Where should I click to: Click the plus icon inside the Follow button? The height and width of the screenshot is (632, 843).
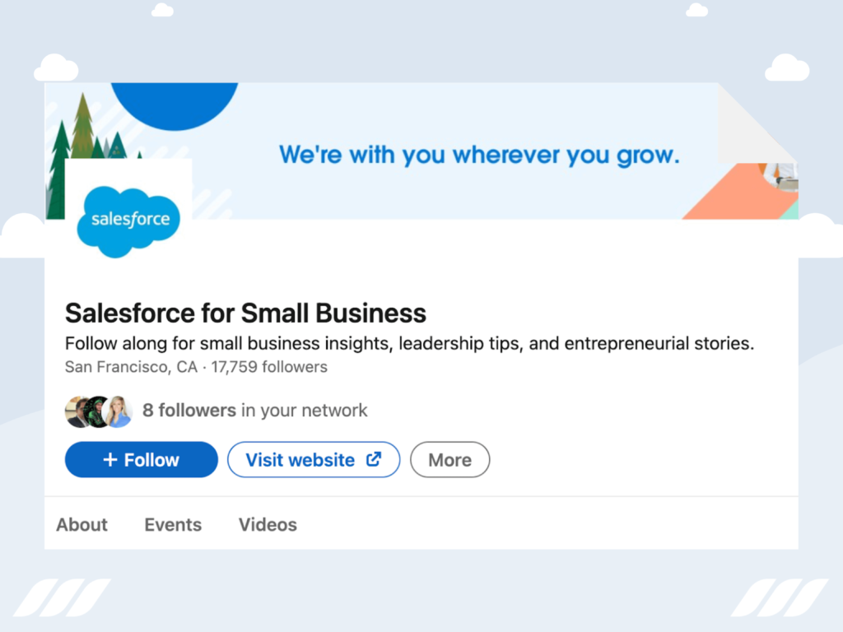[111, 459]
